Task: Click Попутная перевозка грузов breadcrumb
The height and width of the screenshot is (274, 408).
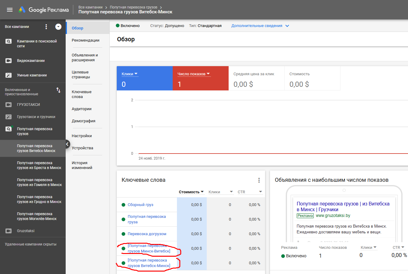Action: pos(133,7)
